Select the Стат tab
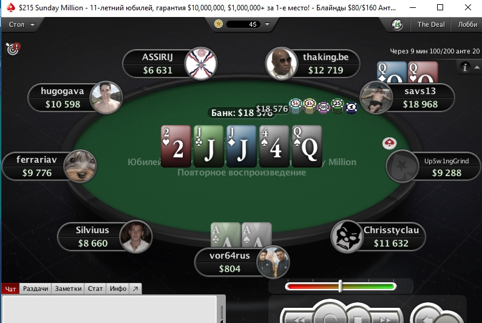This screenshot has height=323, width=482. pyautogui.click(x=95, y=288)
